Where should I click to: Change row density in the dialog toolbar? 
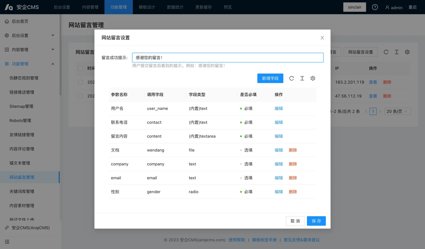point(302,78)
